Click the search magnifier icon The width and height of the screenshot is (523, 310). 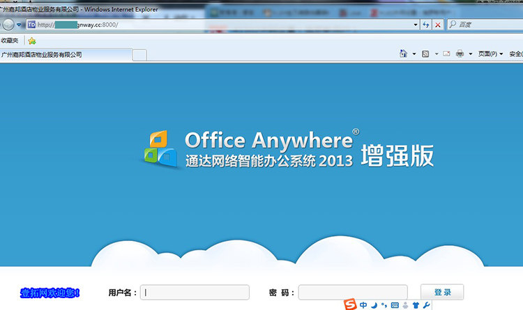(453, 24)
